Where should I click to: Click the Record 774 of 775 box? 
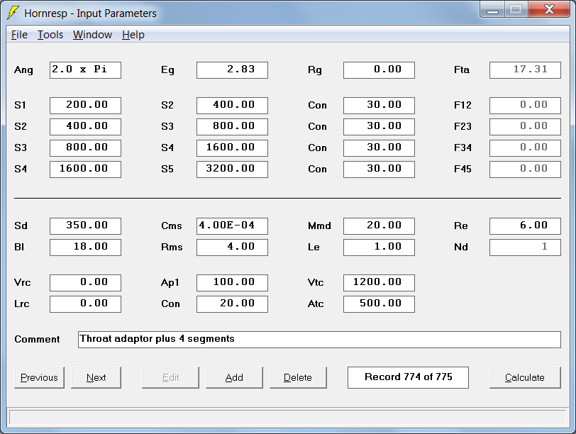tap(408, 377)
